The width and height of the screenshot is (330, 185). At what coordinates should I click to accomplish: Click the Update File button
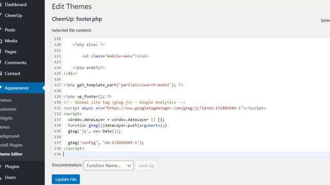coord(66,179)
